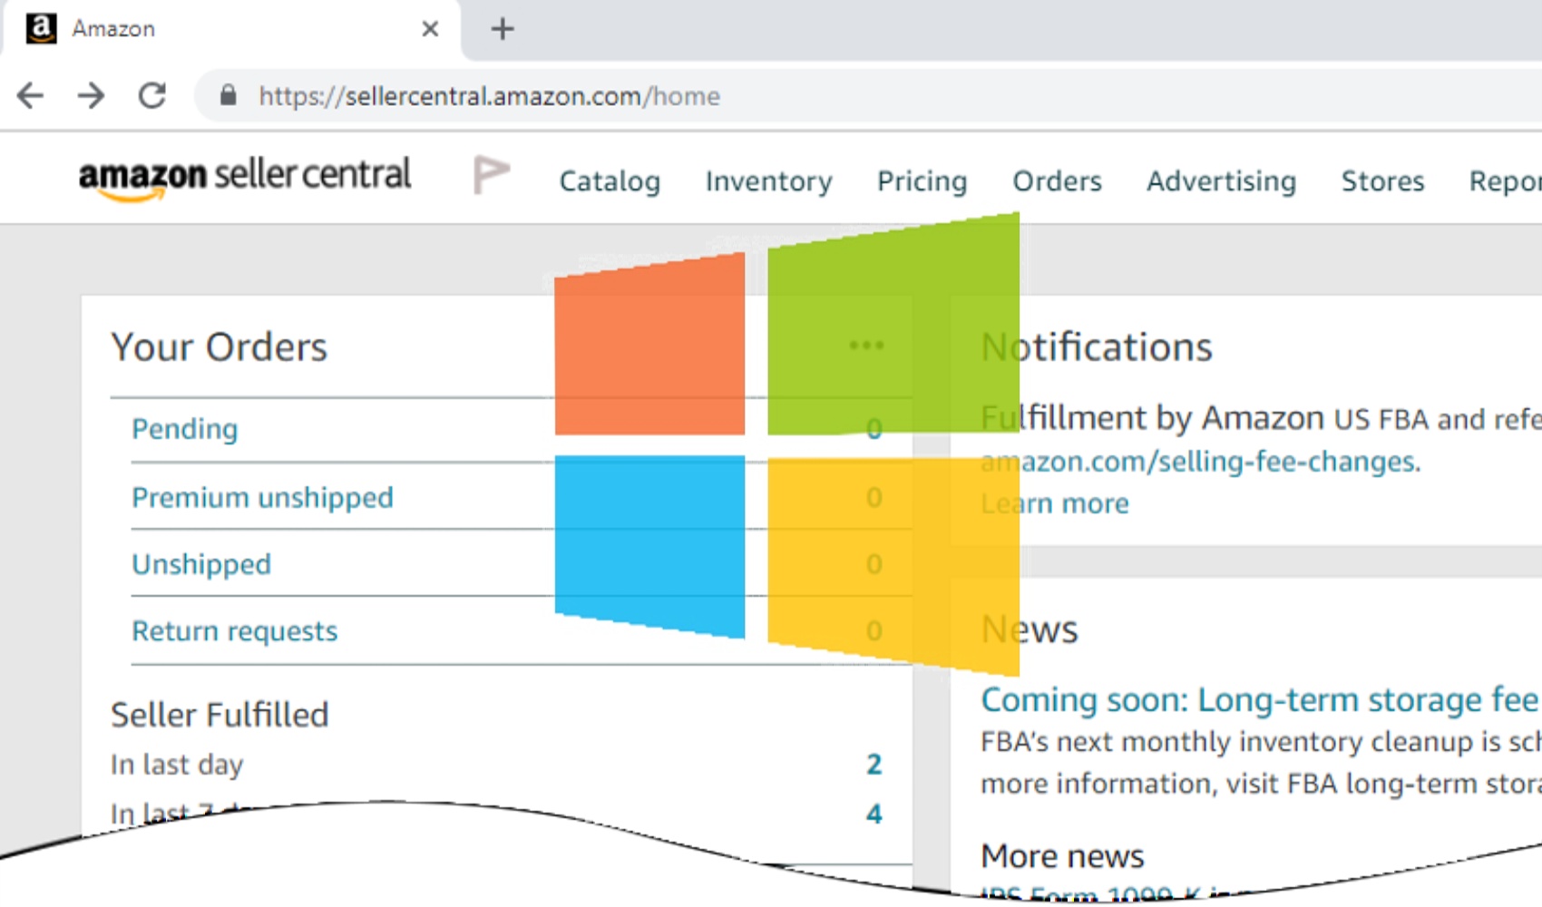Reload the page with refresh icon
The width and height of the screenshot is (1542, 907).
151,95
